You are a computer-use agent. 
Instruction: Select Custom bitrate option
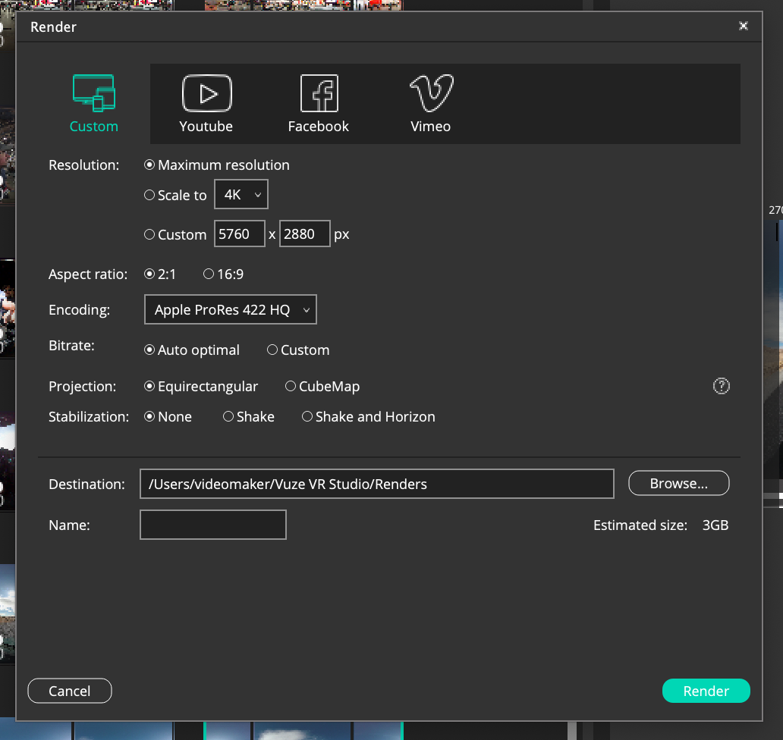272,350
